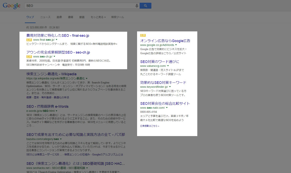Click the www.valuesccg.com green URL
Image resolution: width=291 pixels, height=173 pixels.
pos(153,66)
